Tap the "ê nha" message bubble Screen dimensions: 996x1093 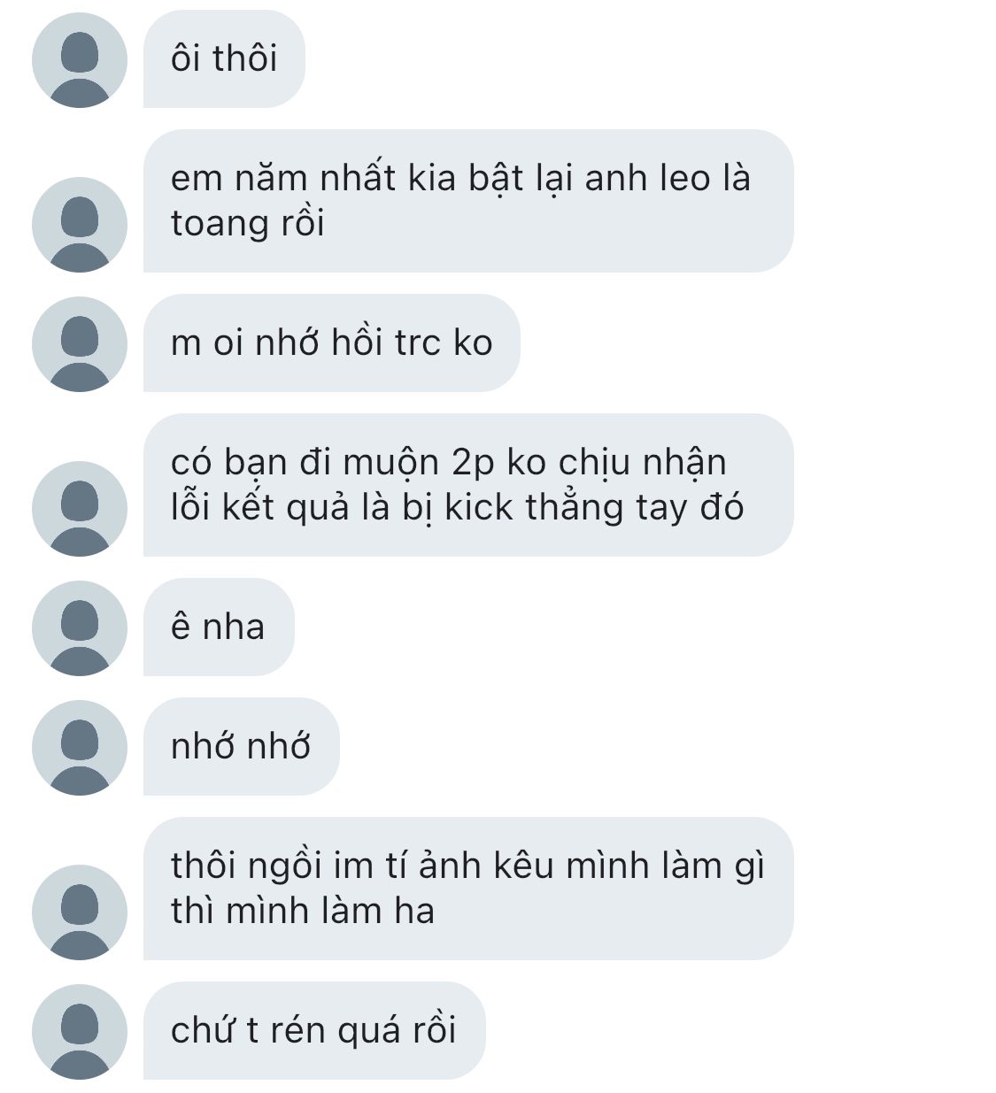coord(218,627)
